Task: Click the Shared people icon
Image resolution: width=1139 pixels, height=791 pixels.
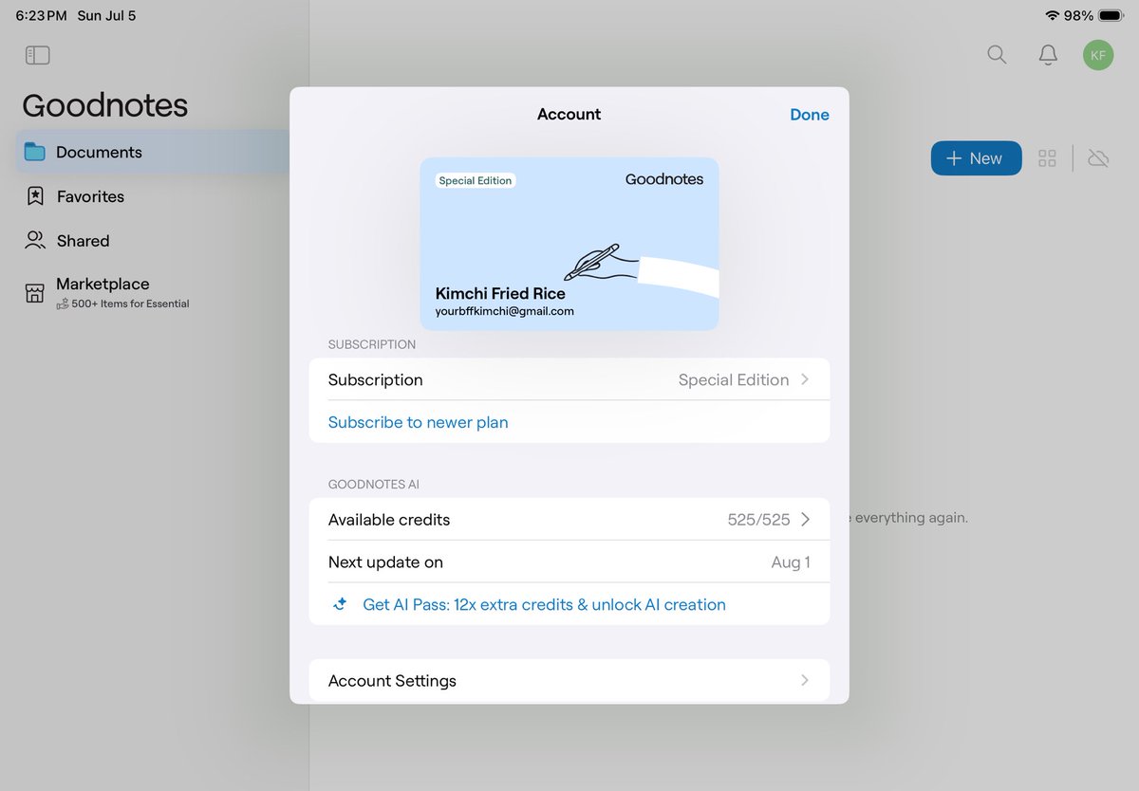Action: [x=35, y=240]
